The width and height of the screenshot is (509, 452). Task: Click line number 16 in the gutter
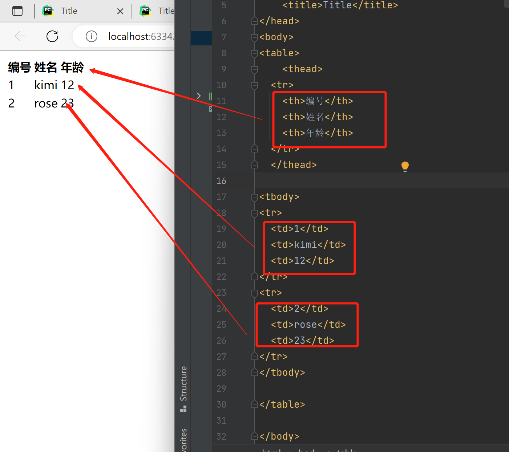(221, 181)
